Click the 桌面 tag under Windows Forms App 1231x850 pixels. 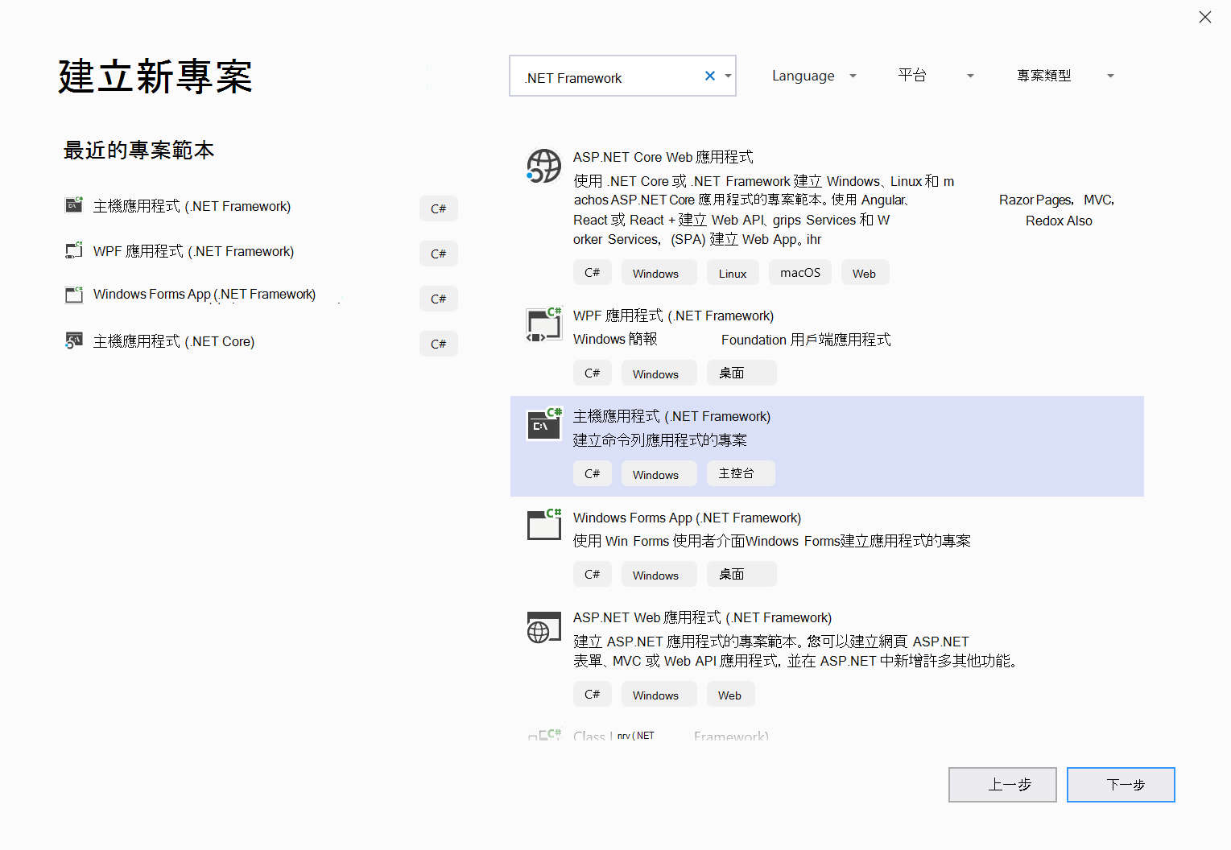click(741, 574)
